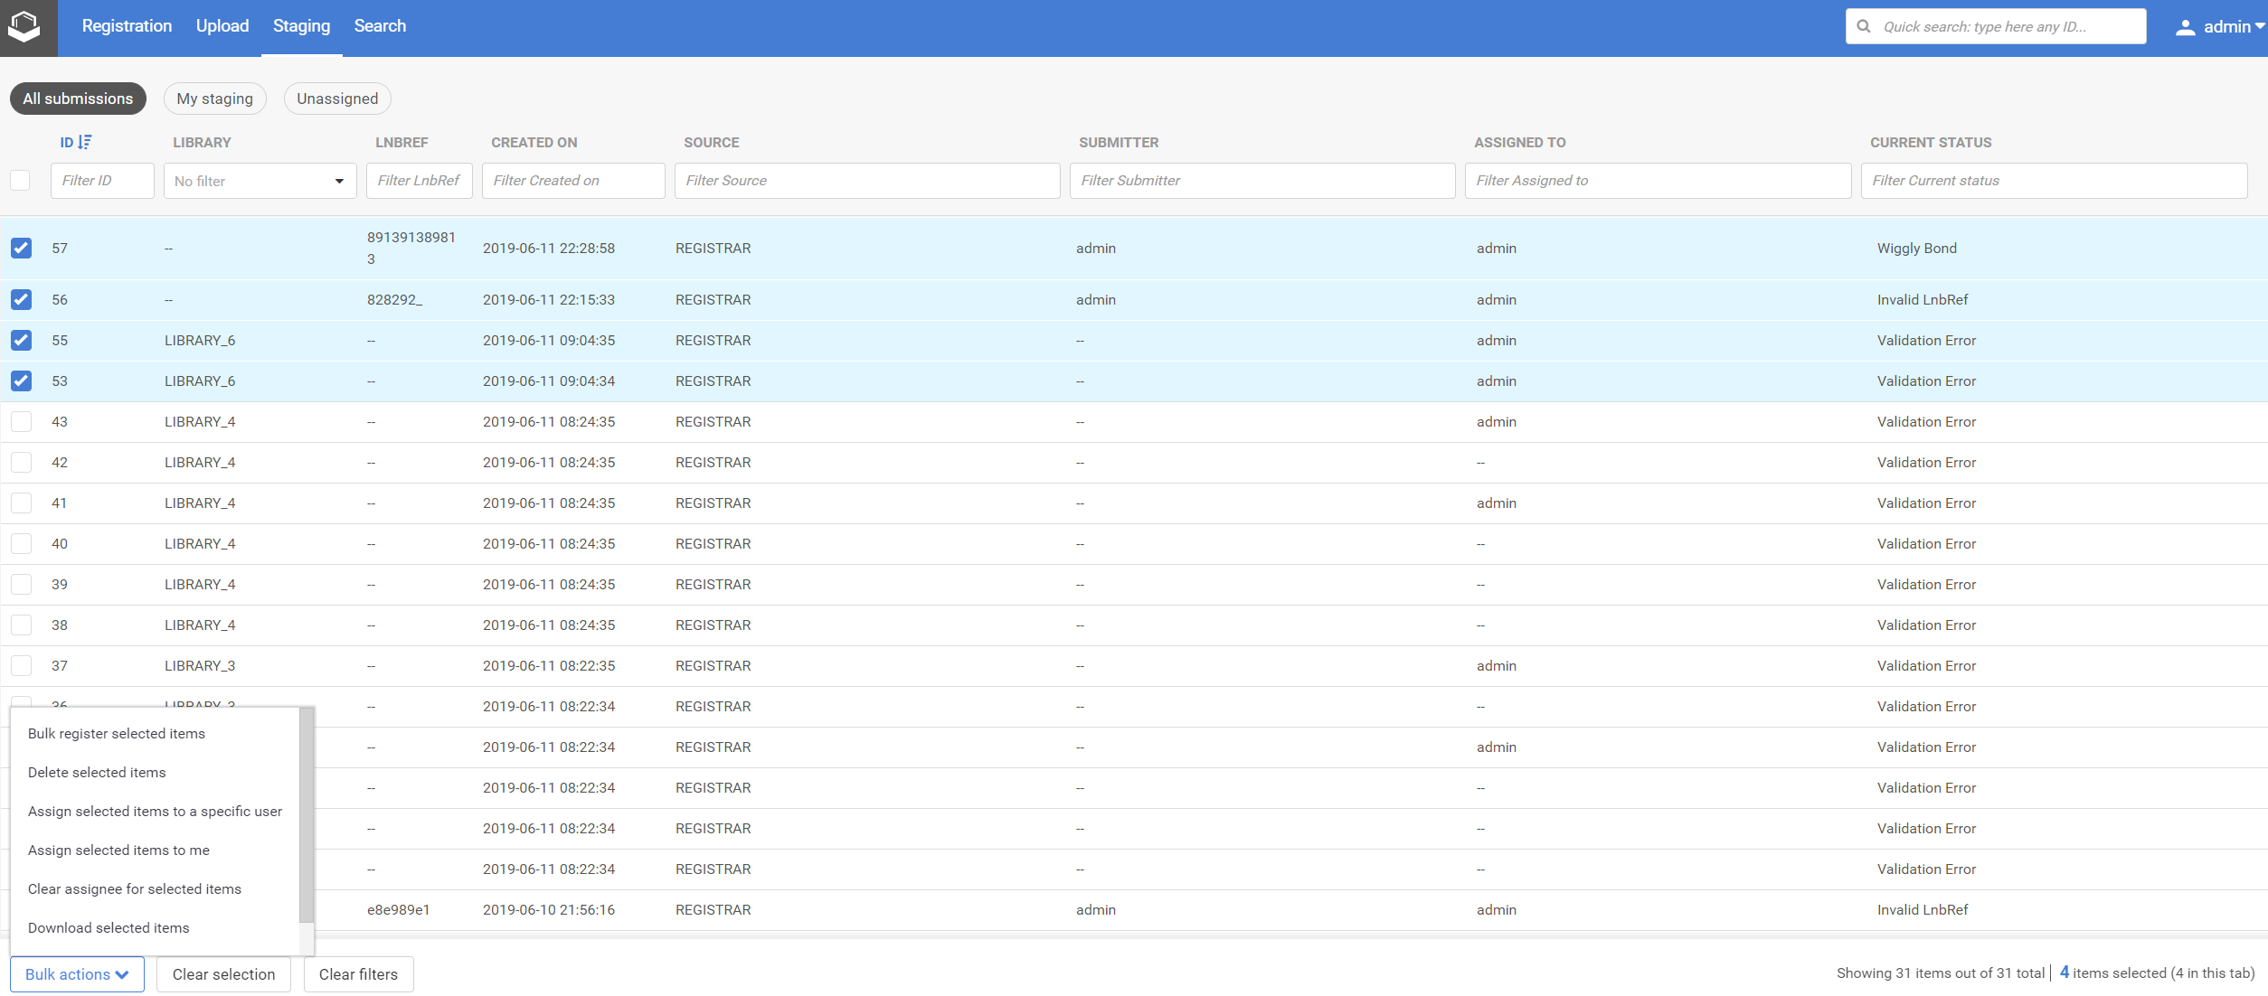Click the app logo icon
2268x996 pixels.
pos(25,27)
